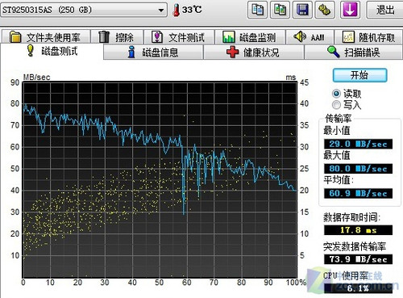This screenshot has width=403, height=298.
Task: Switch to the 文件夹使用率 tab
Action: (46, 37)
